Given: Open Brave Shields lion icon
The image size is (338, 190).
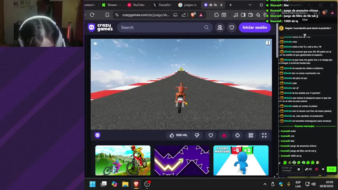Looking at the screenshot, I should point(193,15).
